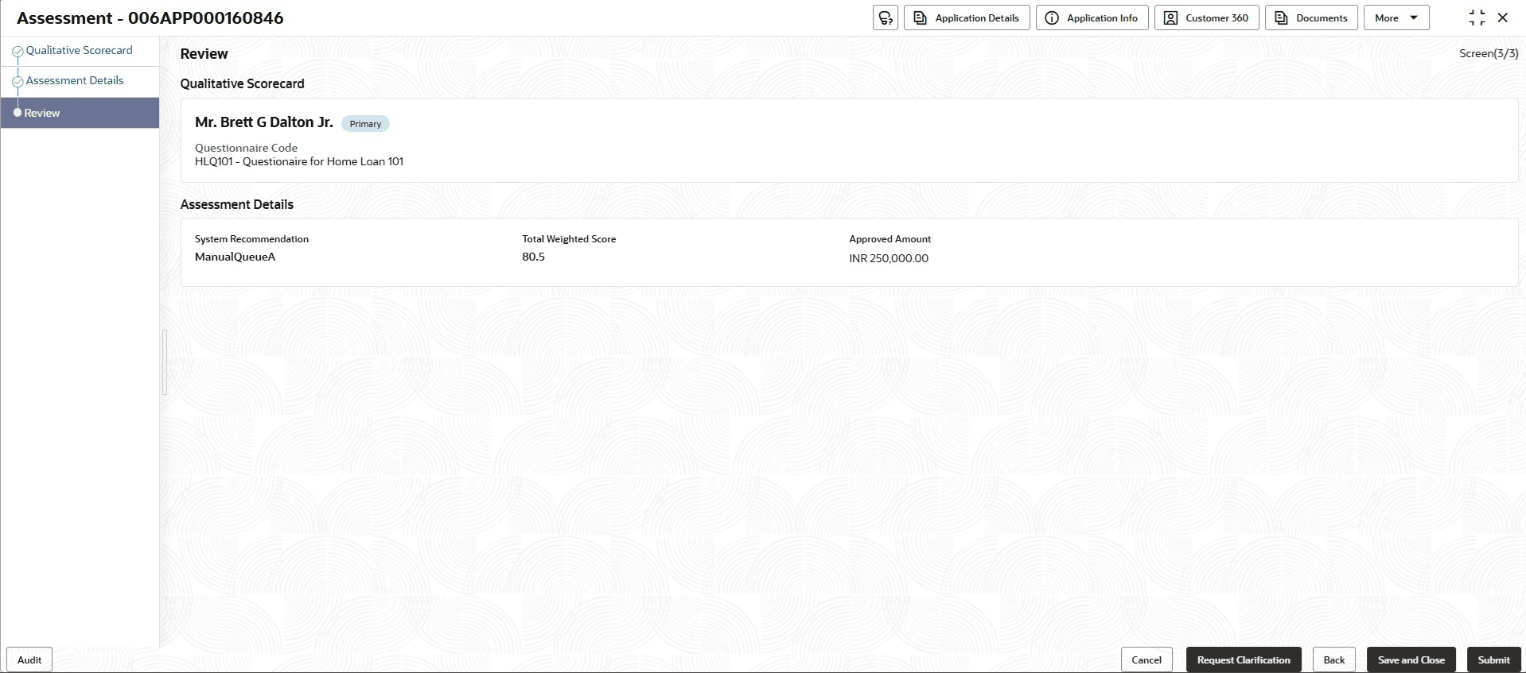Click the Back button

[1334, 659]
